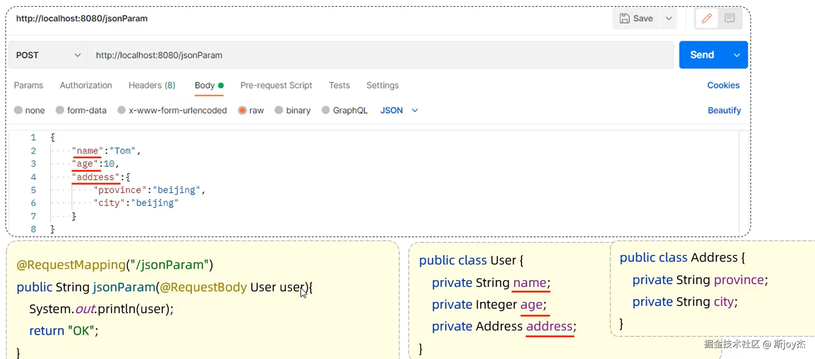Expand the Send button arrow
The image size is (815, 359).
click(737, 55)
